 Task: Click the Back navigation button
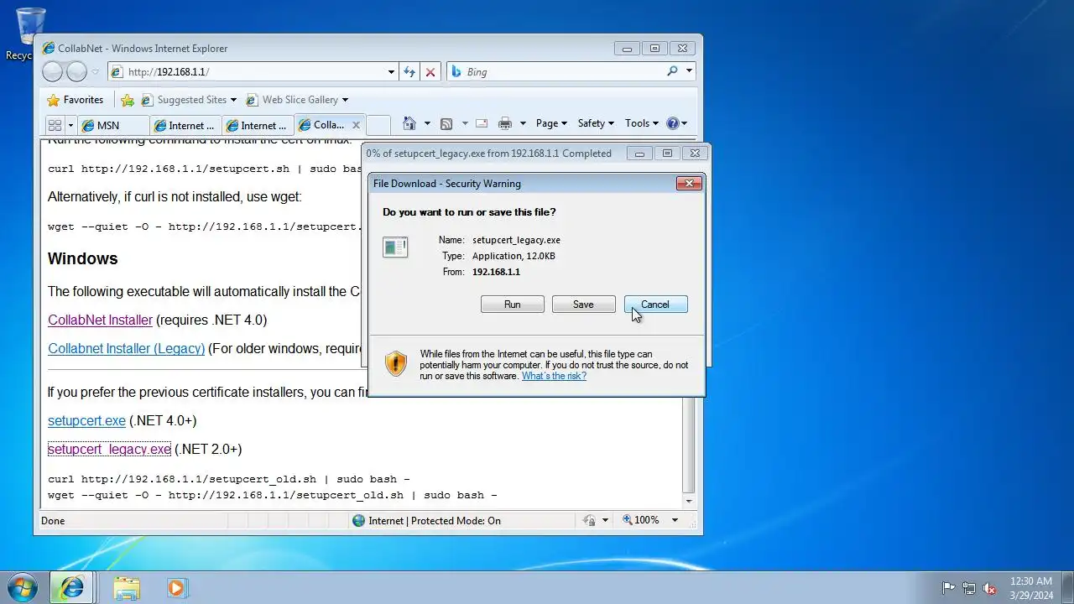pos(52,72)
